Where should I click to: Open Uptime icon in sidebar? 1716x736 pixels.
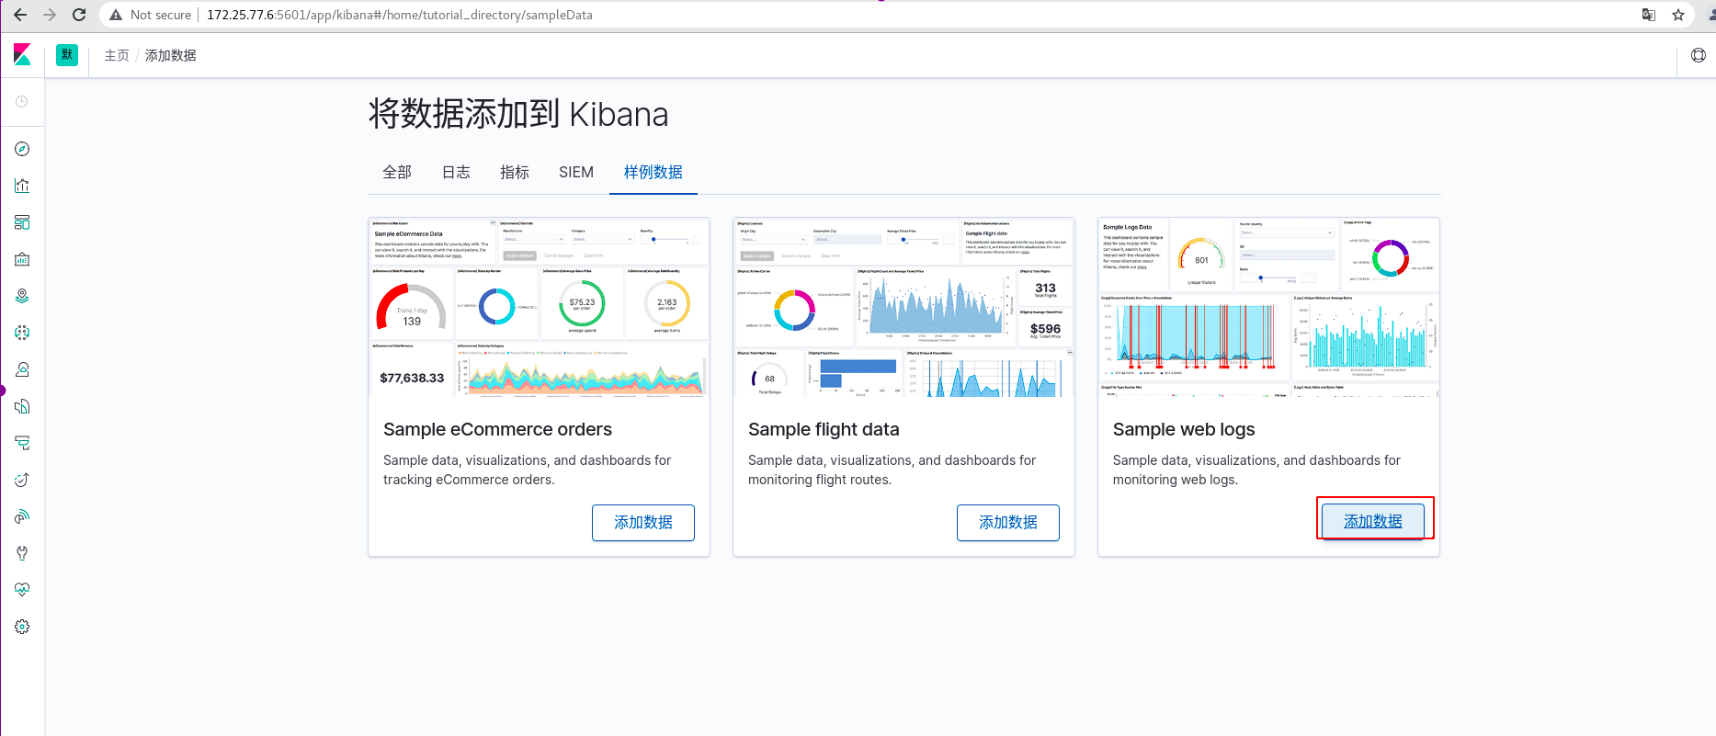[22, 480]
